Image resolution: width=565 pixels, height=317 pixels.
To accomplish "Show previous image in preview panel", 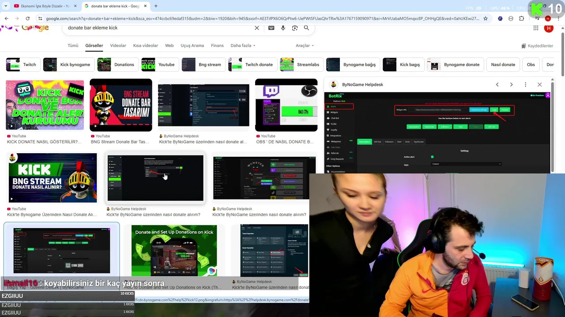I will 497,85.
